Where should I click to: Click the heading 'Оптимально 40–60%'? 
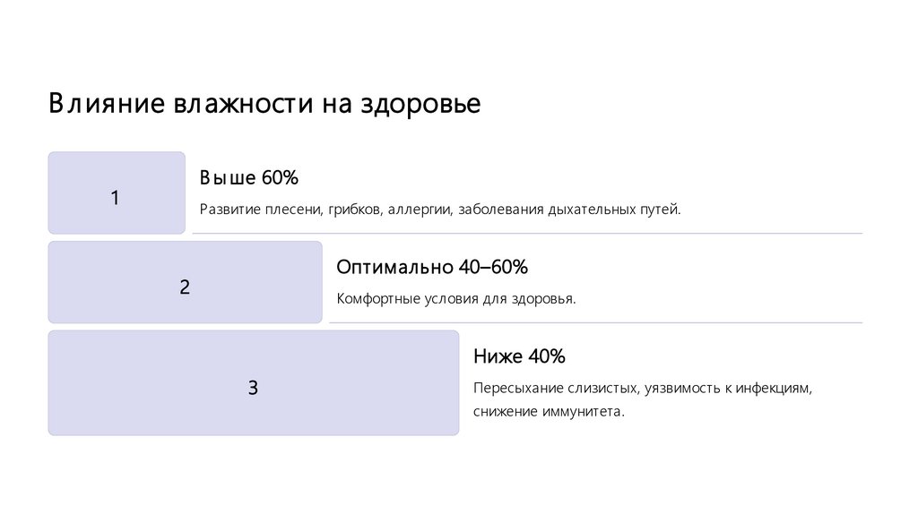[x=432, y=267]
